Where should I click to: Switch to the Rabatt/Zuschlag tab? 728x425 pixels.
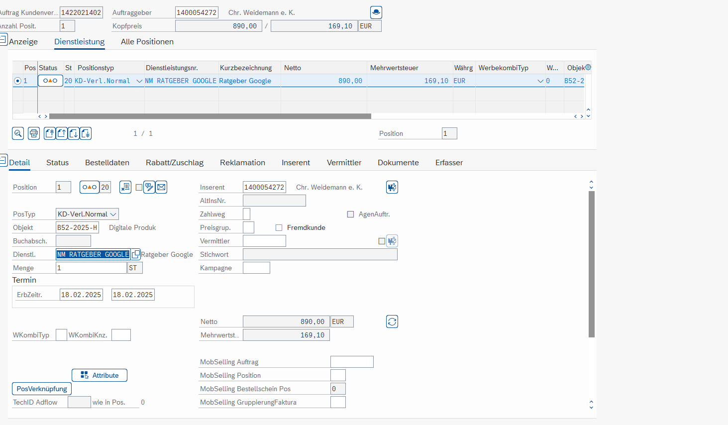click(x=175, y=163)
